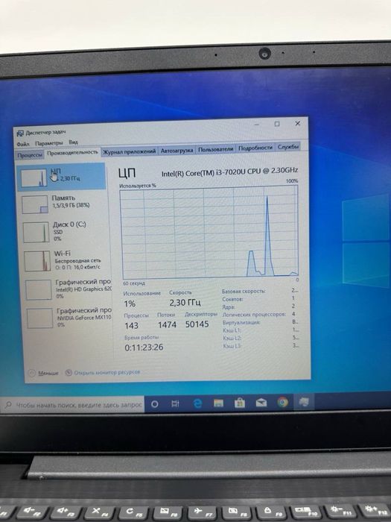Click the Потоки value 1474

pos(167,325)
